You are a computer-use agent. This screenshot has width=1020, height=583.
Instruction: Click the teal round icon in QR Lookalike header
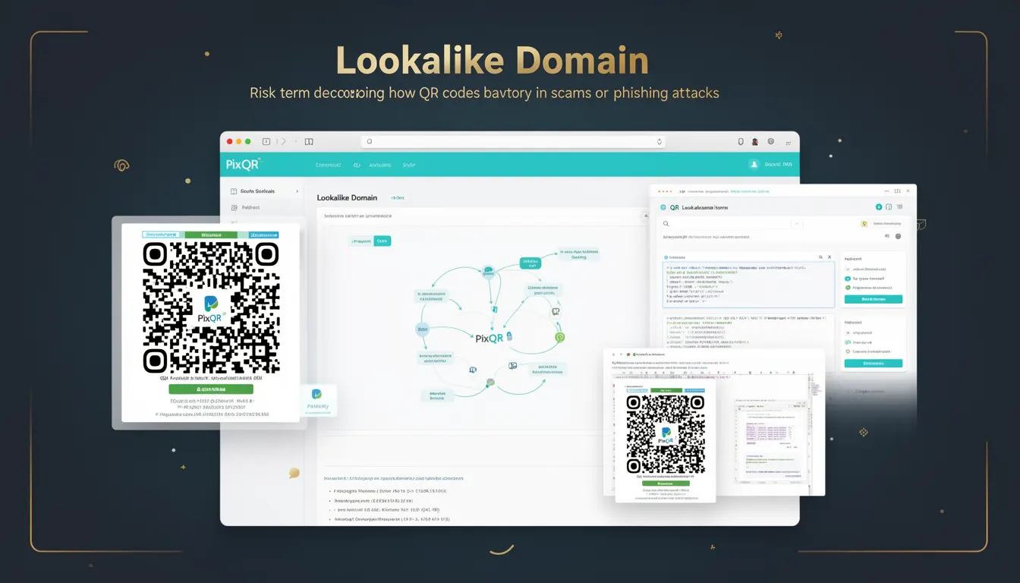pos(878,206)
